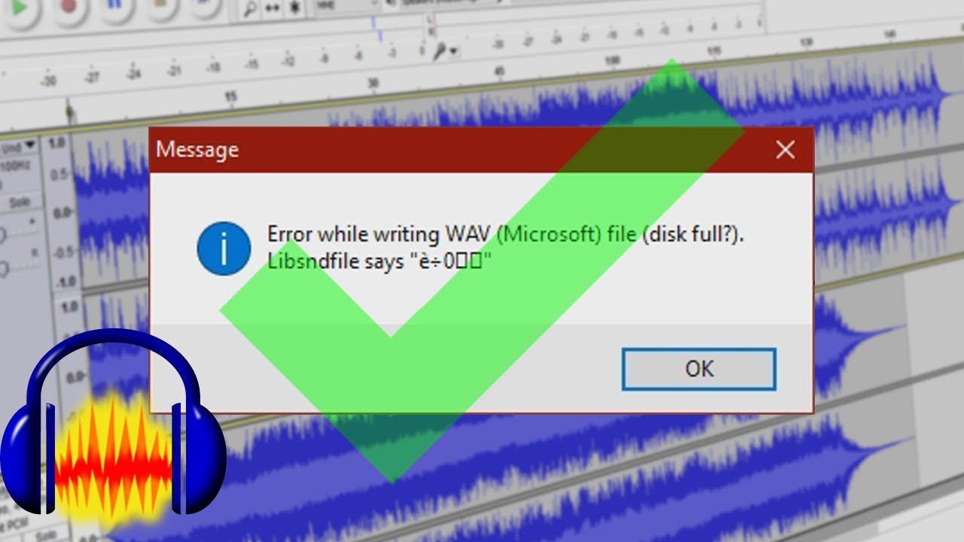Screen dimensions: 964x542
Task: Open the microphone meter dropdown arrow
Action: [x=454, y=50]
